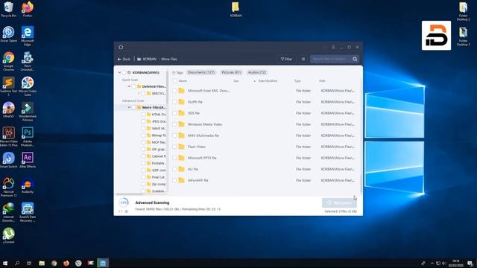Sort the list by Date Modified column
The image size is (477, 268).
click(x=268, y=81)
